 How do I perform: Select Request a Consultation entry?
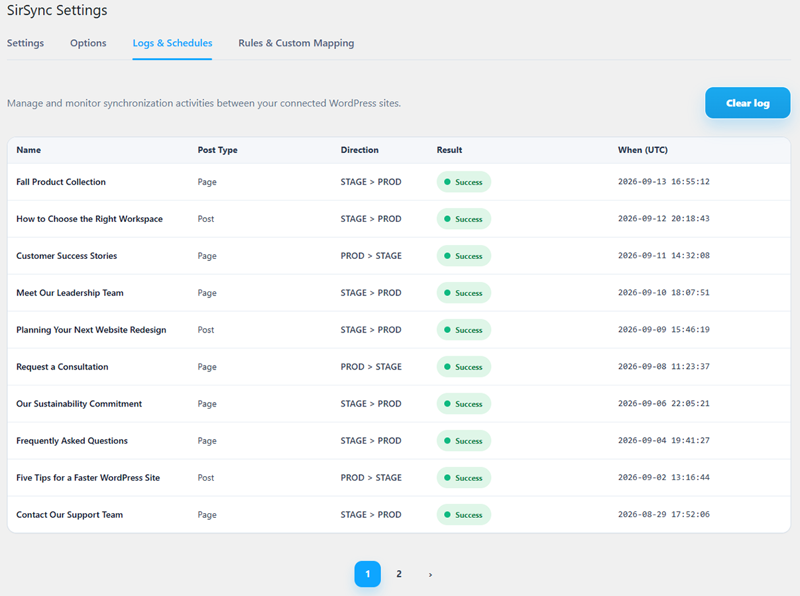(x=62, y=368)
